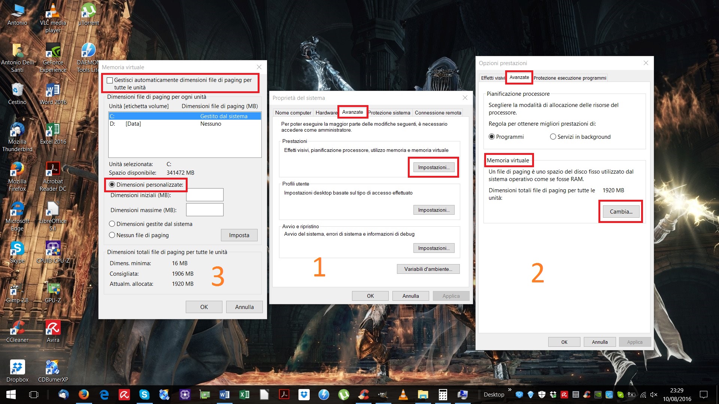This screenshot has height=404, width=719.
Task: Cancel the Memoria virtuale dialog
Action: point(244,307)
